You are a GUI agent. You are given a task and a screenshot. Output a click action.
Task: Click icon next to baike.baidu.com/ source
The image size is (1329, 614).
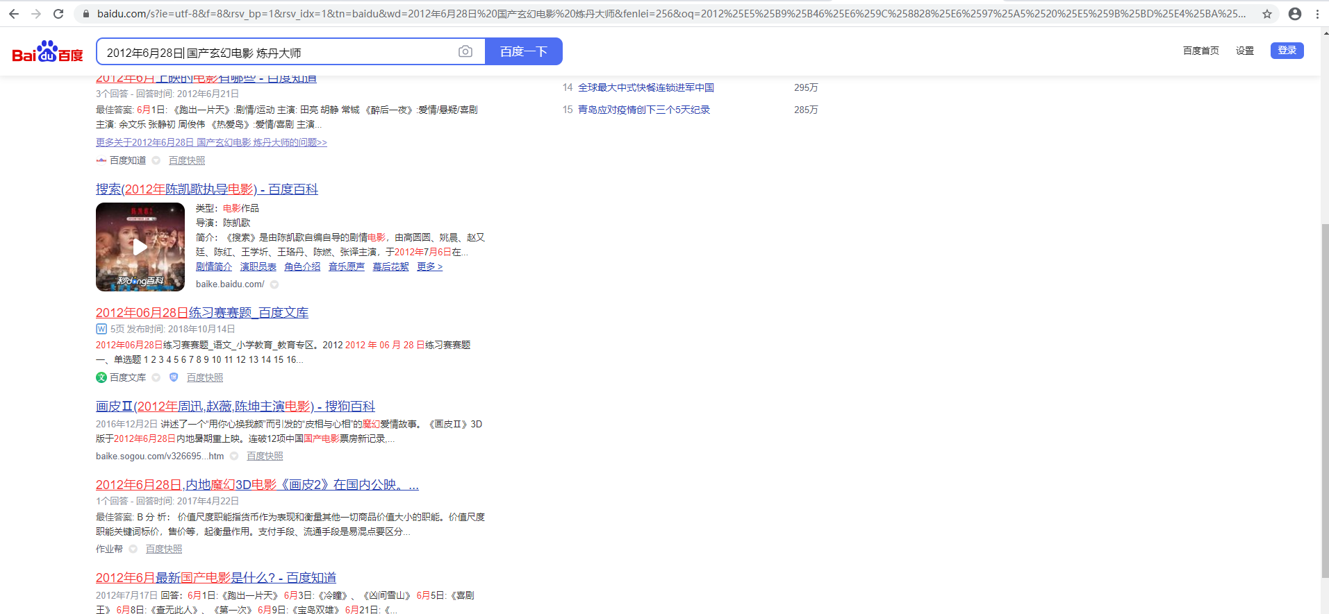tap(274, 284)
